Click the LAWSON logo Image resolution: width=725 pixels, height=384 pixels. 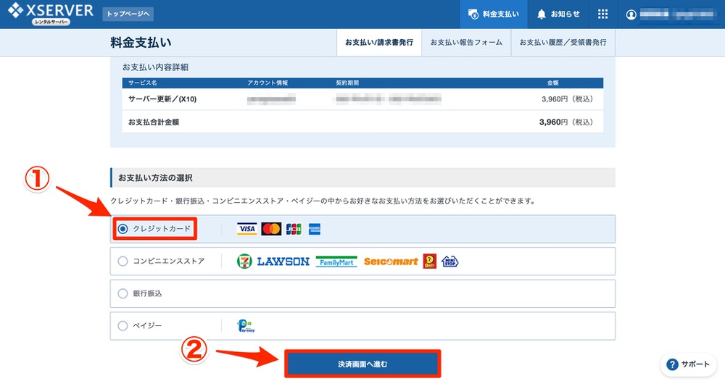pyautogui.click(x=283, y=262)
